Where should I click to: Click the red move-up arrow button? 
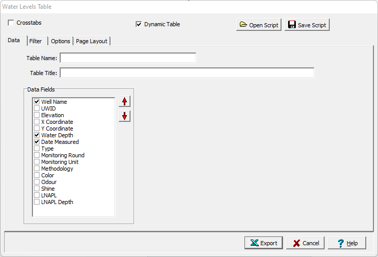[x=124, y=101]
